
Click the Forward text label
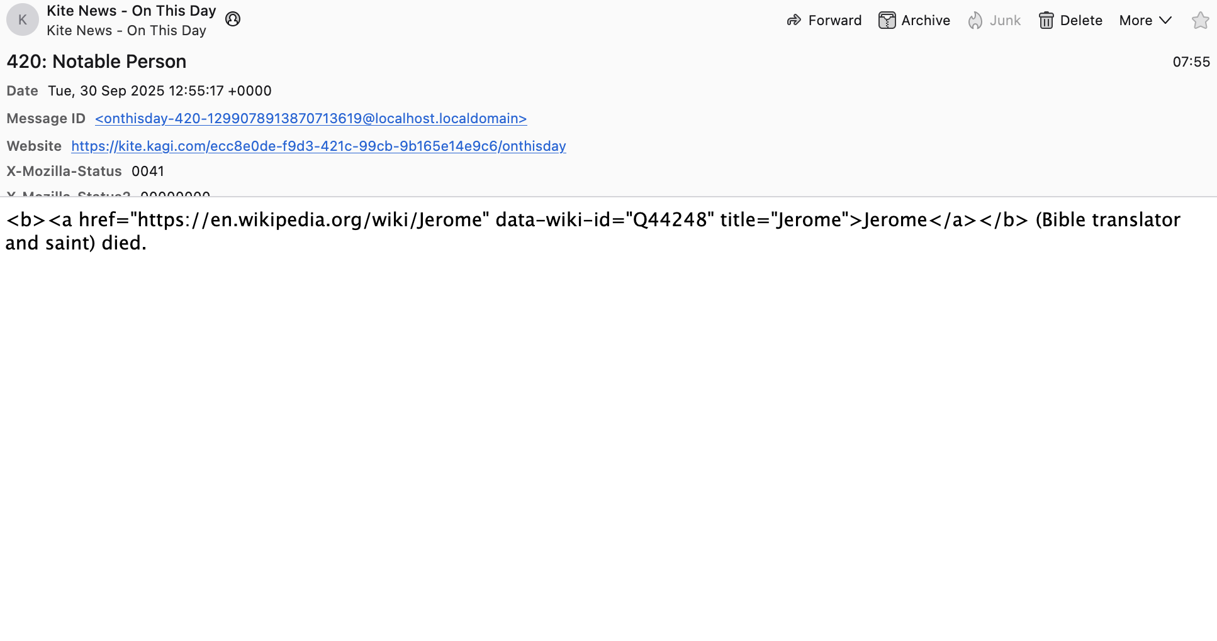click(x=834, y=20)
